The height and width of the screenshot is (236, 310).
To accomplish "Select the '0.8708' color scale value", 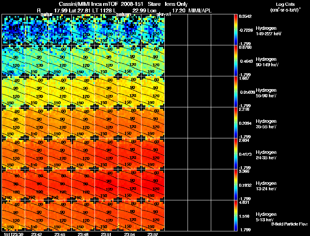I will pyautogui.click(x=245, y=47).
